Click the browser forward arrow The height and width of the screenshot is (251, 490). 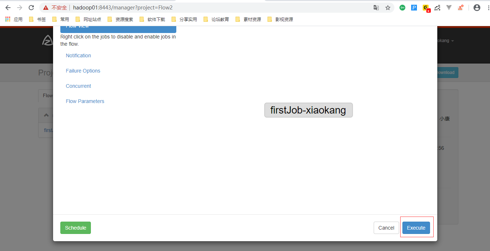(x=20, y=8)
